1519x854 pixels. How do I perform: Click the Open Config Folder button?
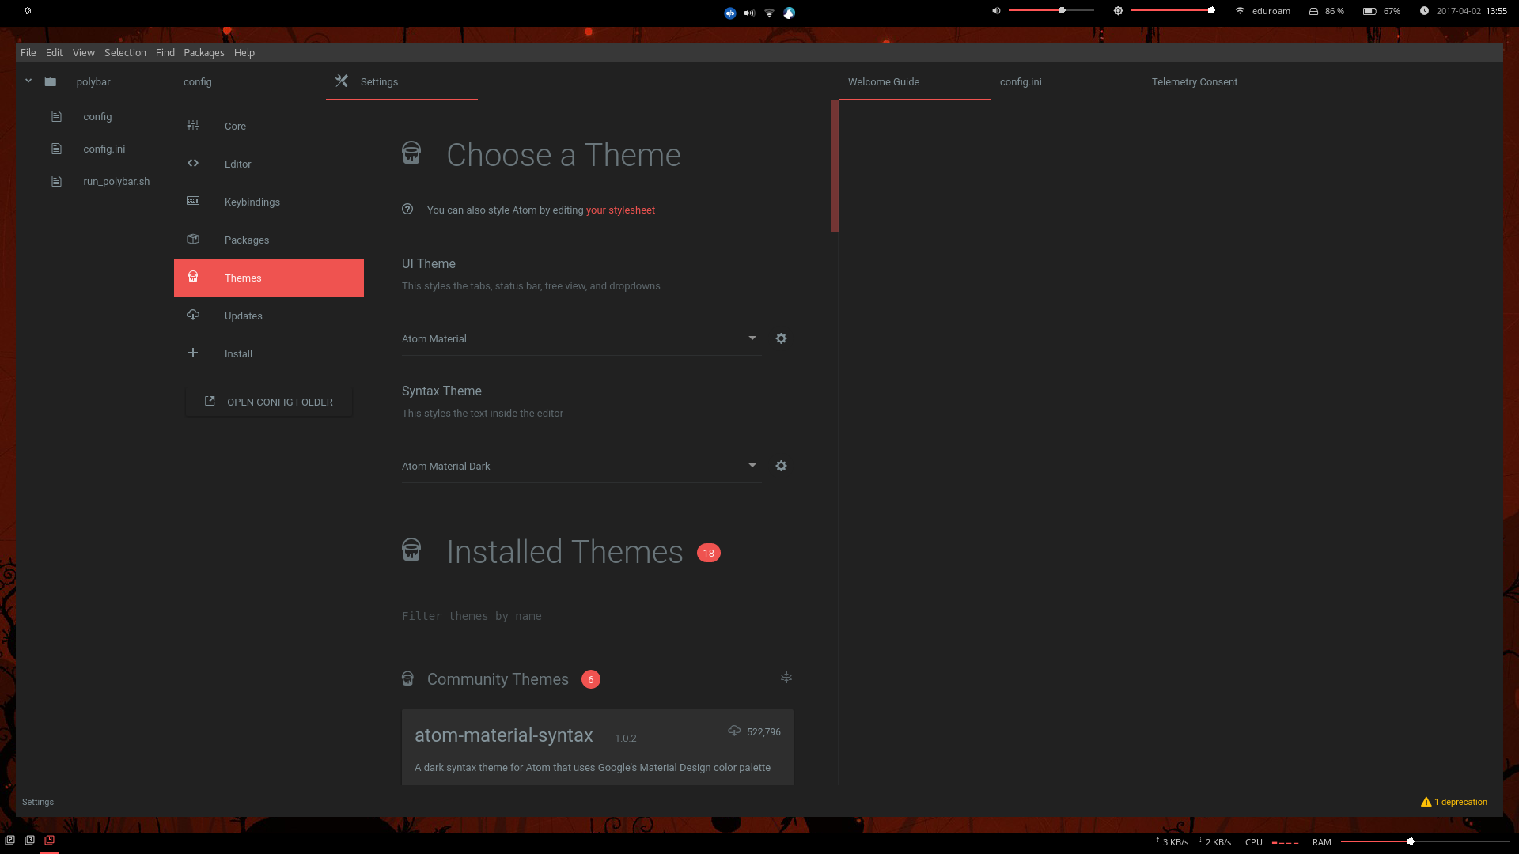tap(269, 402)
